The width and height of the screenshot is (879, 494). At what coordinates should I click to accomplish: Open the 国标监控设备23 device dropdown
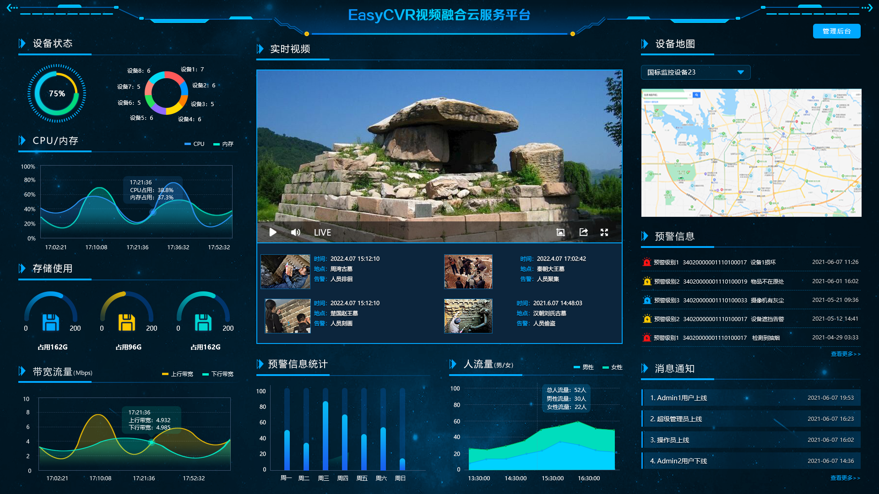point(695,72)
